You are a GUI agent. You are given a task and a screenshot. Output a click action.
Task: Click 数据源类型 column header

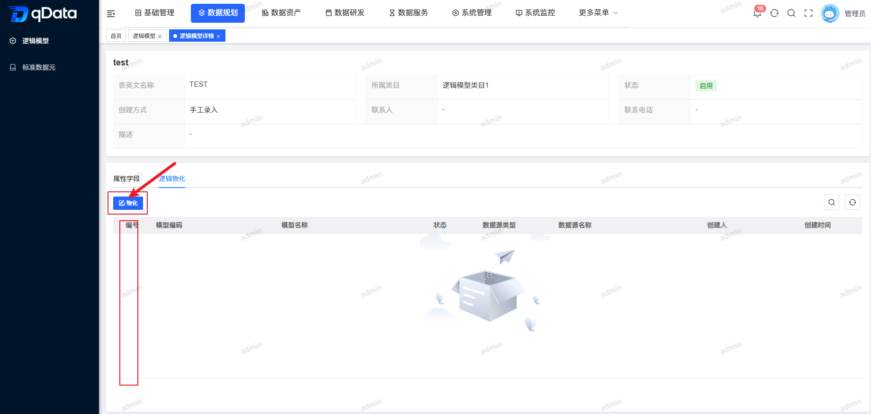(499, 225)
